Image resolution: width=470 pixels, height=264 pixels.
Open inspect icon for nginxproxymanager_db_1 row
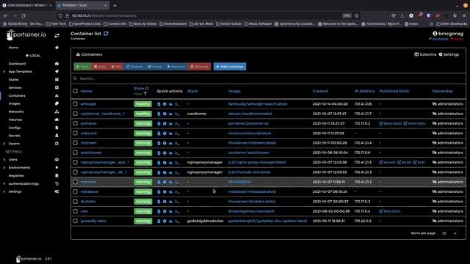(164, 172)
